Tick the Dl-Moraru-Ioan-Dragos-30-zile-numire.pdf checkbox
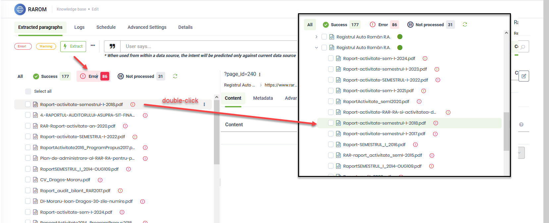 tap(28, 201)
